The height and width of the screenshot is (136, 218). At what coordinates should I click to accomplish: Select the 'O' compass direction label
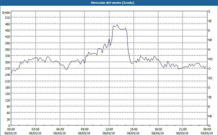(209, 69)
